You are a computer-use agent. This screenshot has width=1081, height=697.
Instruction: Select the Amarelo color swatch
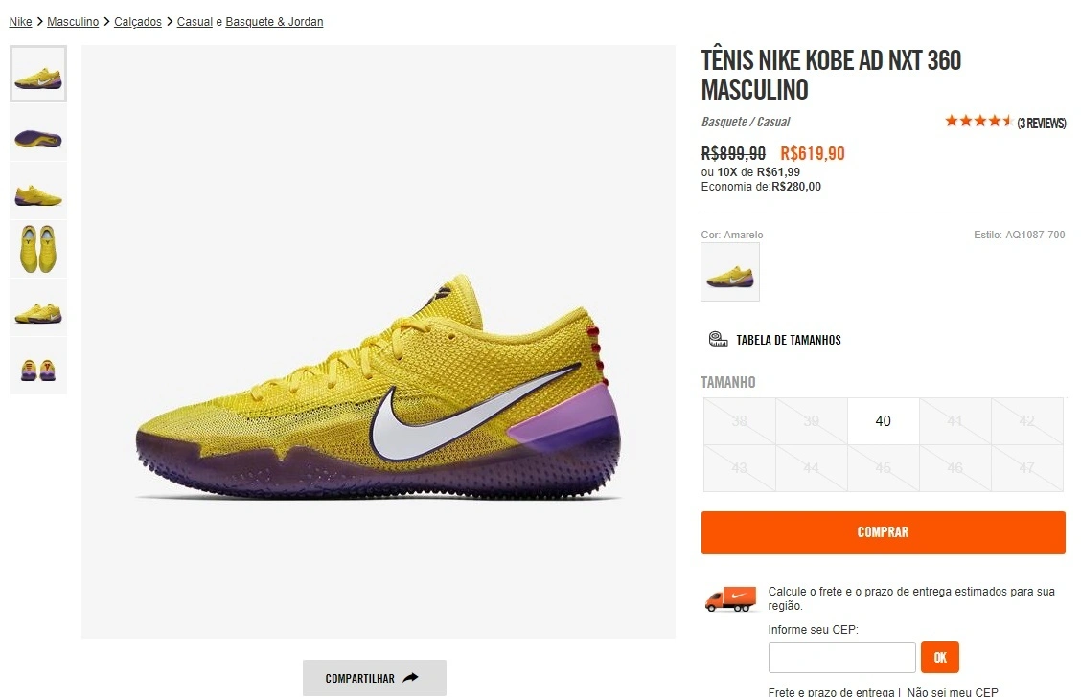729,272
